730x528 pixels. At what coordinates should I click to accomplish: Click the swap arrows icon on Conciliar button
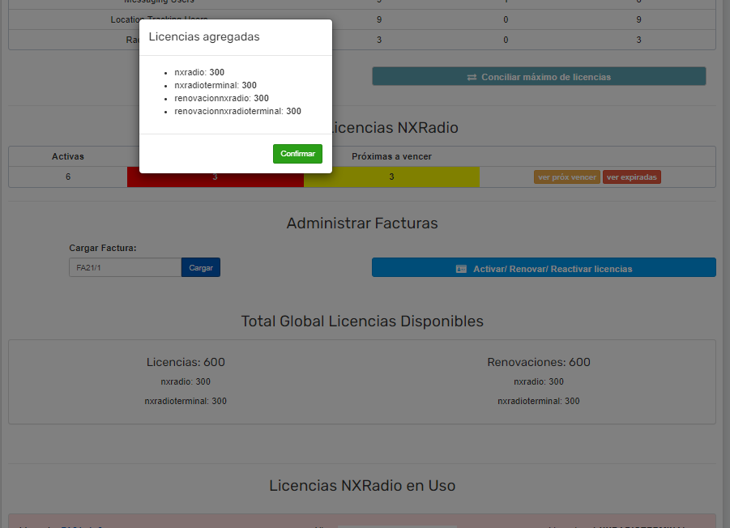click(472, 77)
